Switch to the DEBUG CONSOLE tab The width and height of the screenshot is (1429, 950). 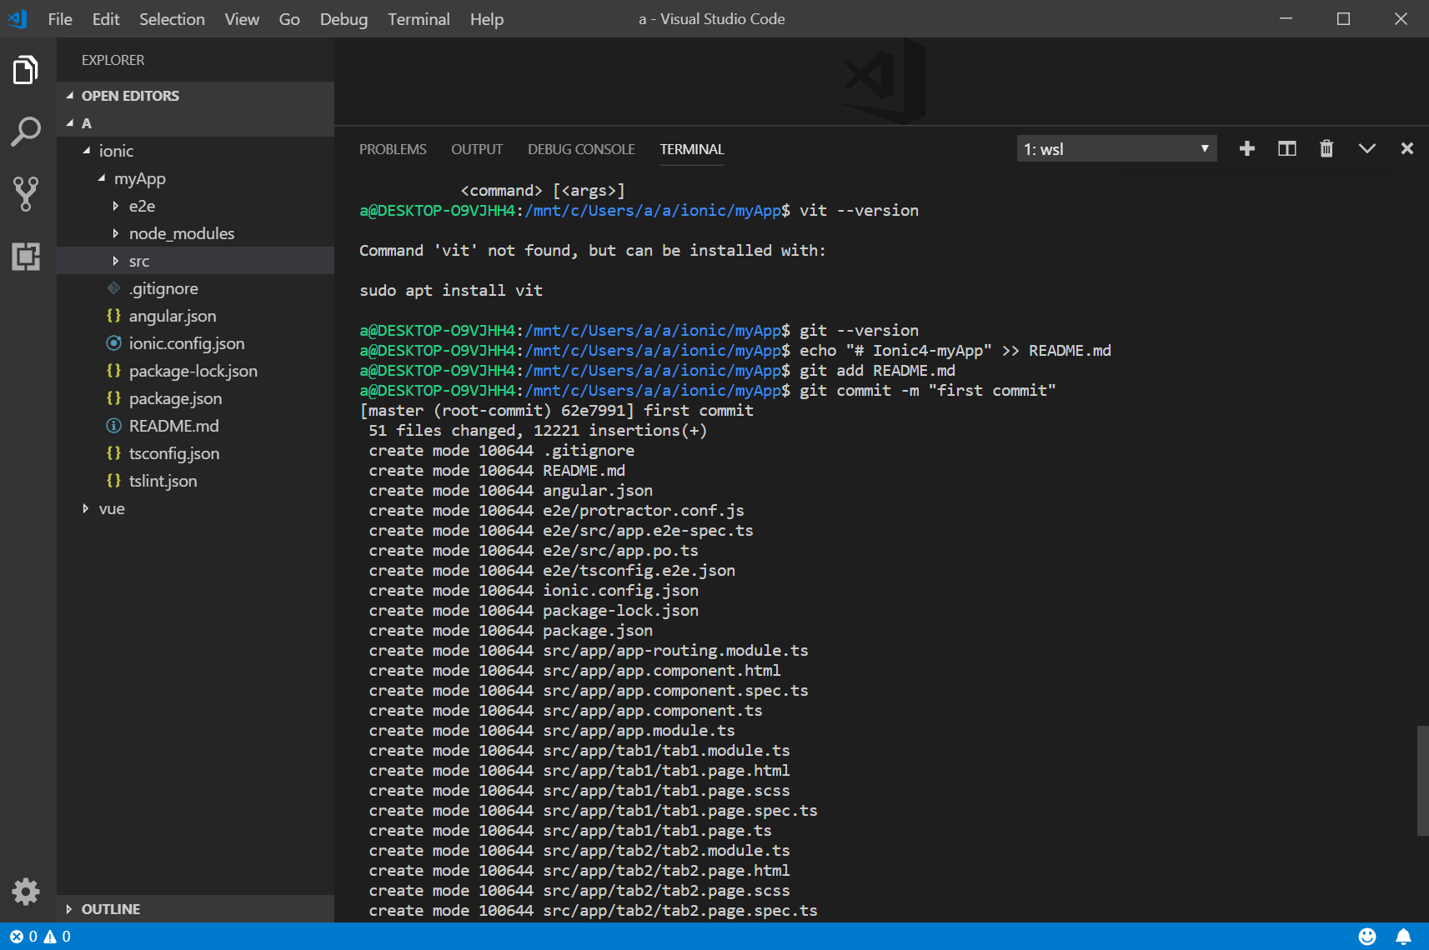581,149
